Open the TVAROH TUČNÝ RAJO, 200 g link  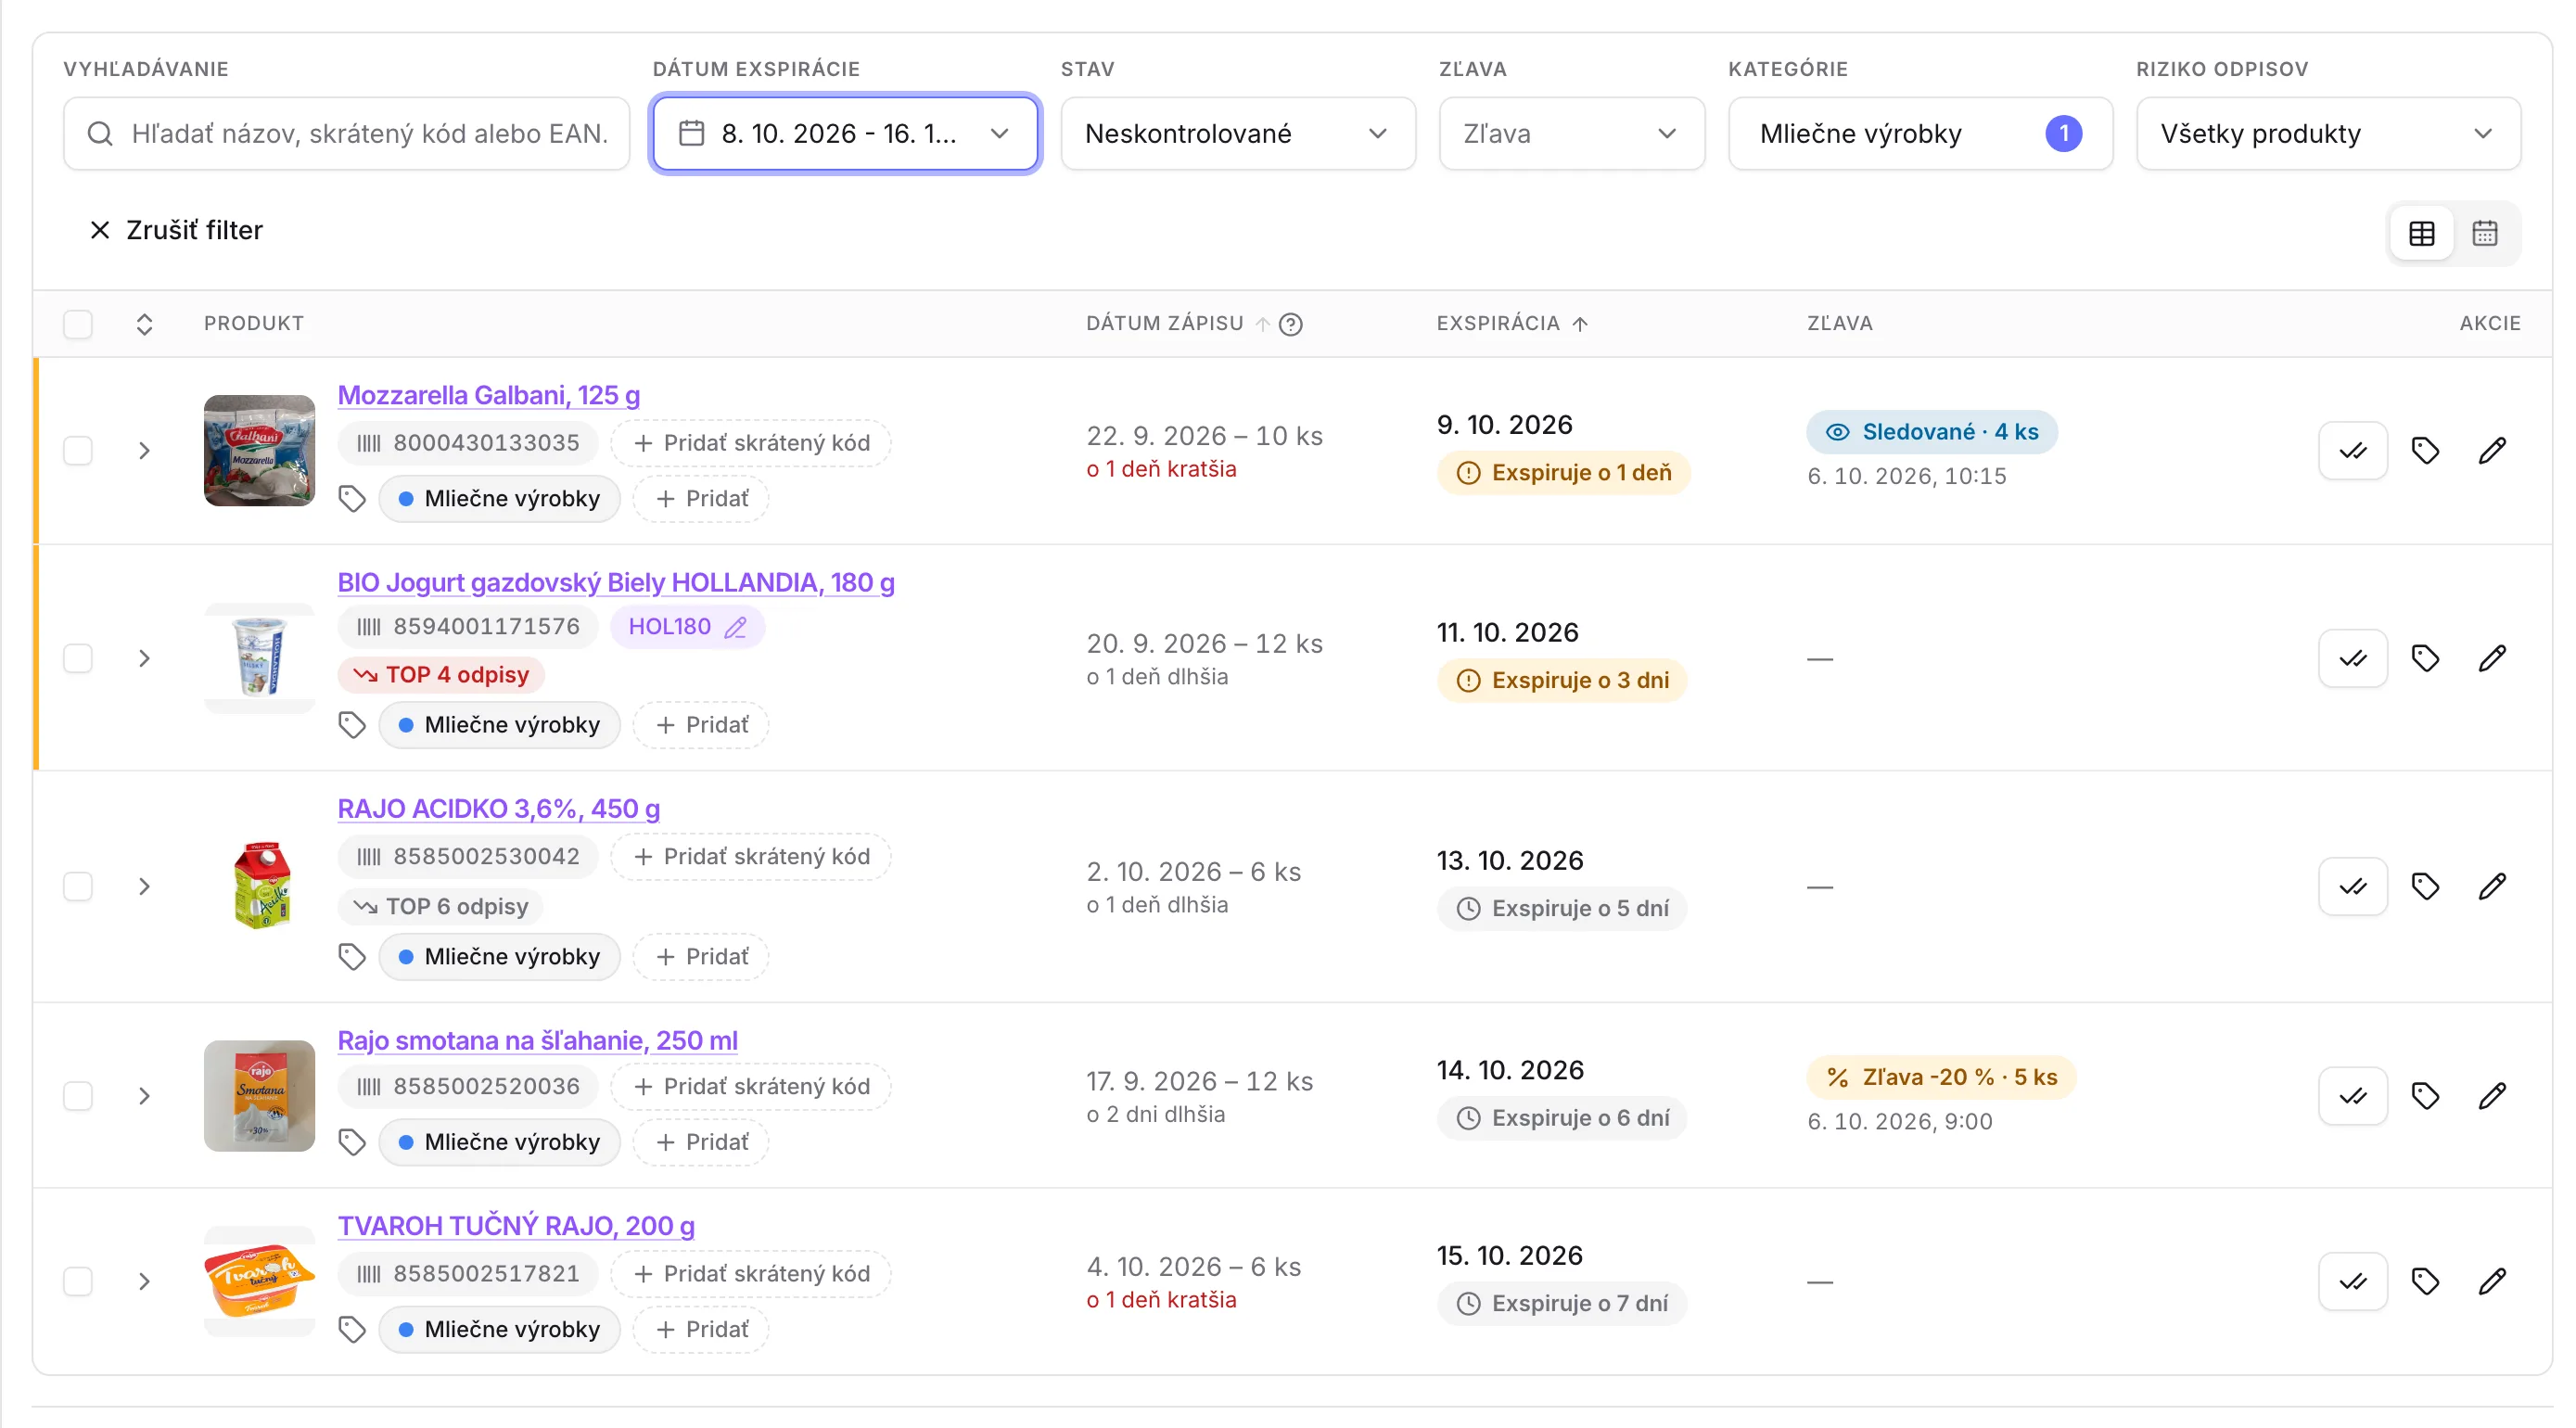tap(515, 1225)
